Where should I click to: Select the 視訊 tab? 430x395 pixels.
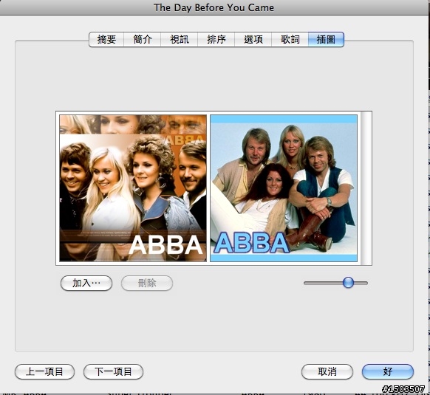click(x=179, y=39)
